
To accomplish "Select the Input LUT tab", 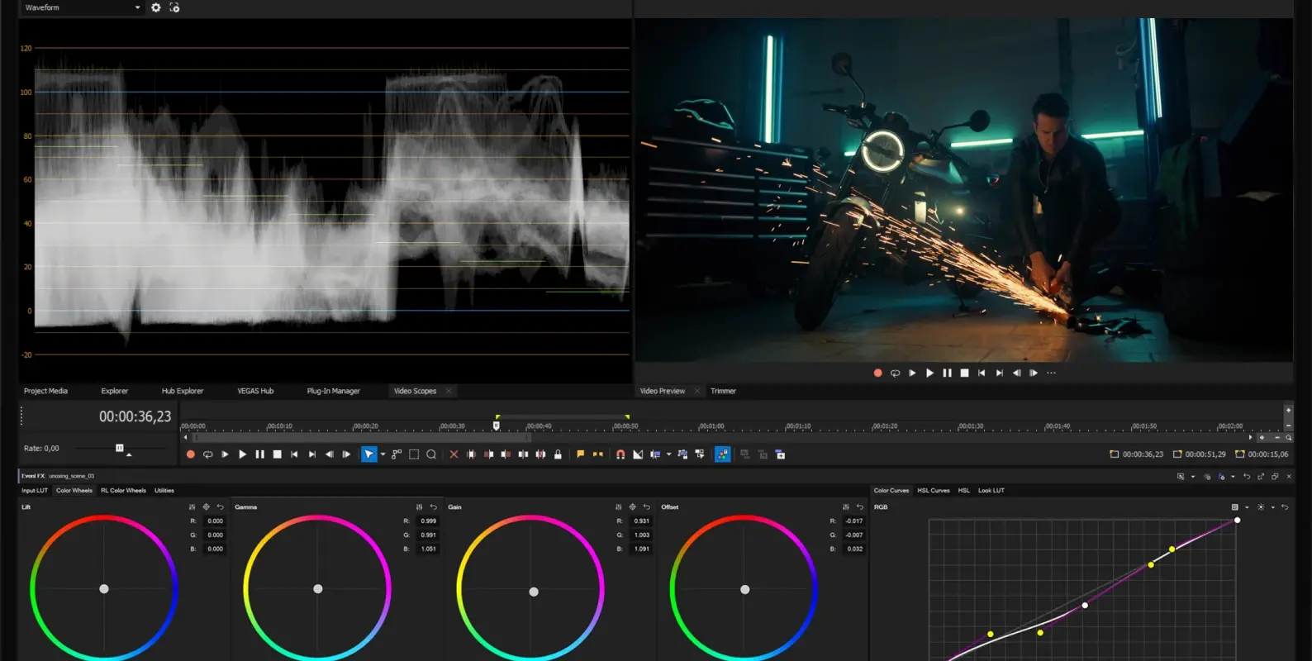I will click(x=35, y=490).
